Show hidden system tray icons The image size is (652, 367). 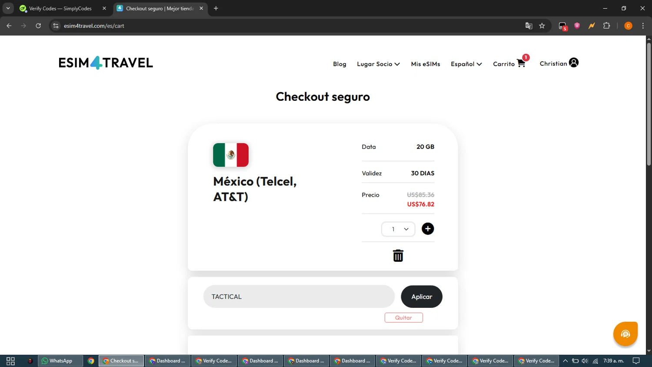[566, 361]
